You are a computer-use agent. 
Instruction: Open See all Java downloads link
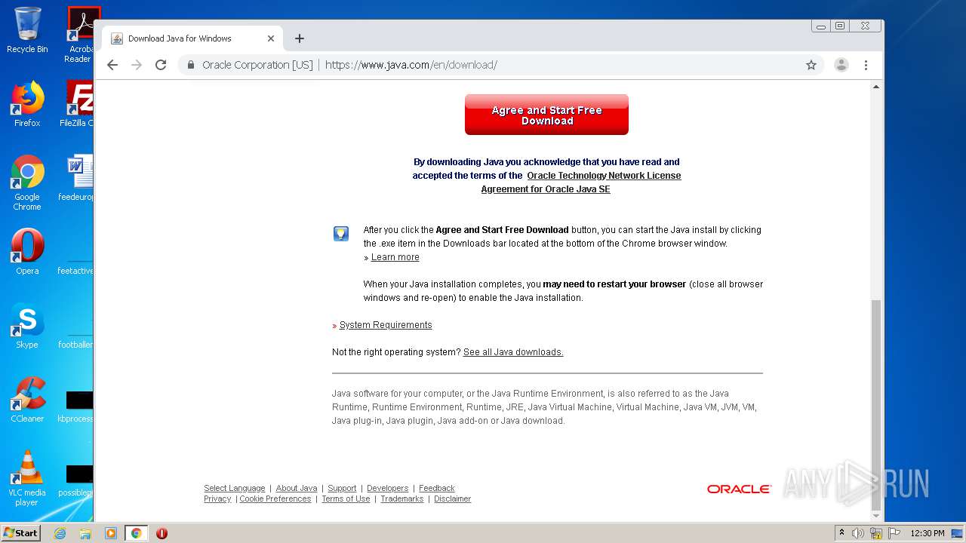coord(513,352)
